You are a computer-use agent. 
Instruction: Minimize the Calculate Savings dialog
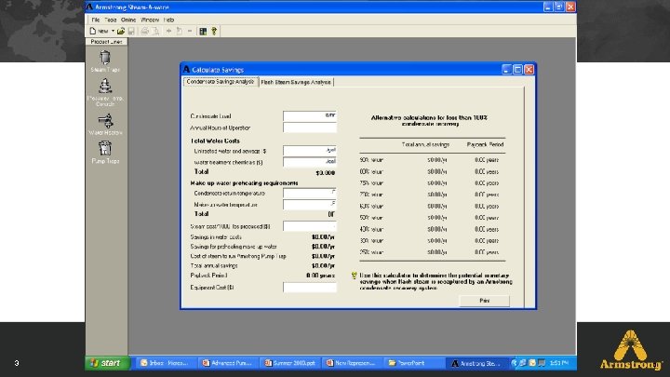506,69
